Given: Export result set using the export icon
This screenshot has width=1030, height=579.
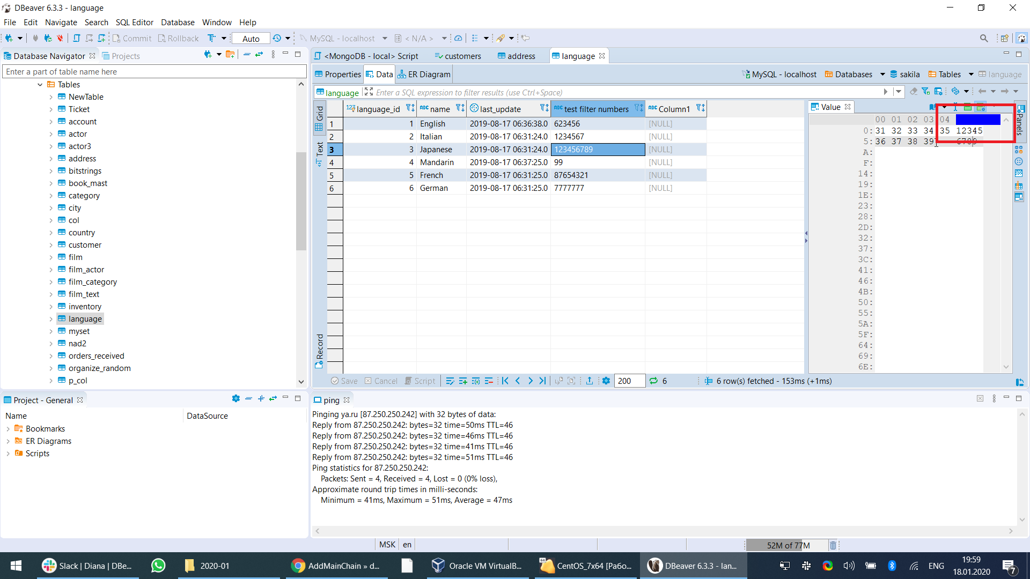Looking at the screenshot, I should click(589, 381).
